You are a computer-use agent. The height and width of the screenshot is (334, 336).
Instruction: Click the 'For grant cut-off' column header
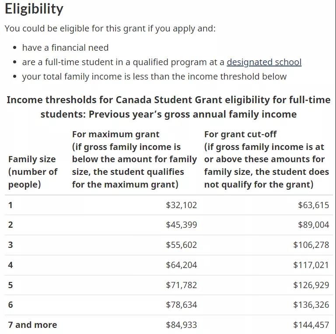[266, 159]
